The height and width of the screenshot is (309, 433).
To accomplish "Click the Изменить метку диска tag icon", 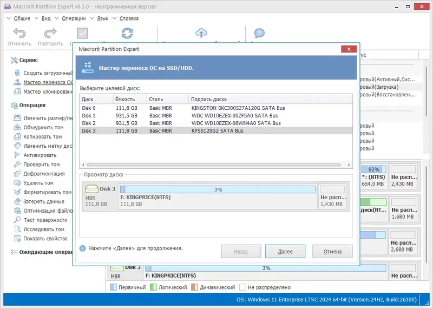I will pos(17,146).
